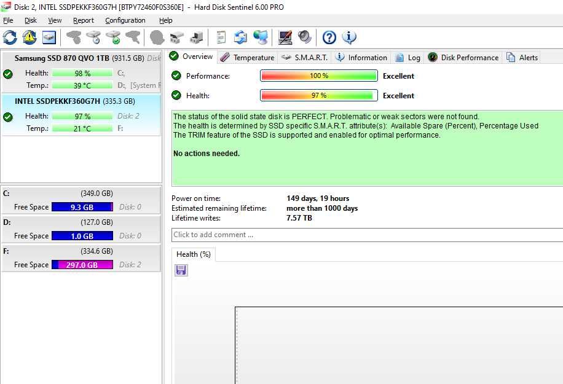Click the INTEL 97 % health bar
This screenshot has height=384, width=563.
(82, 116)
